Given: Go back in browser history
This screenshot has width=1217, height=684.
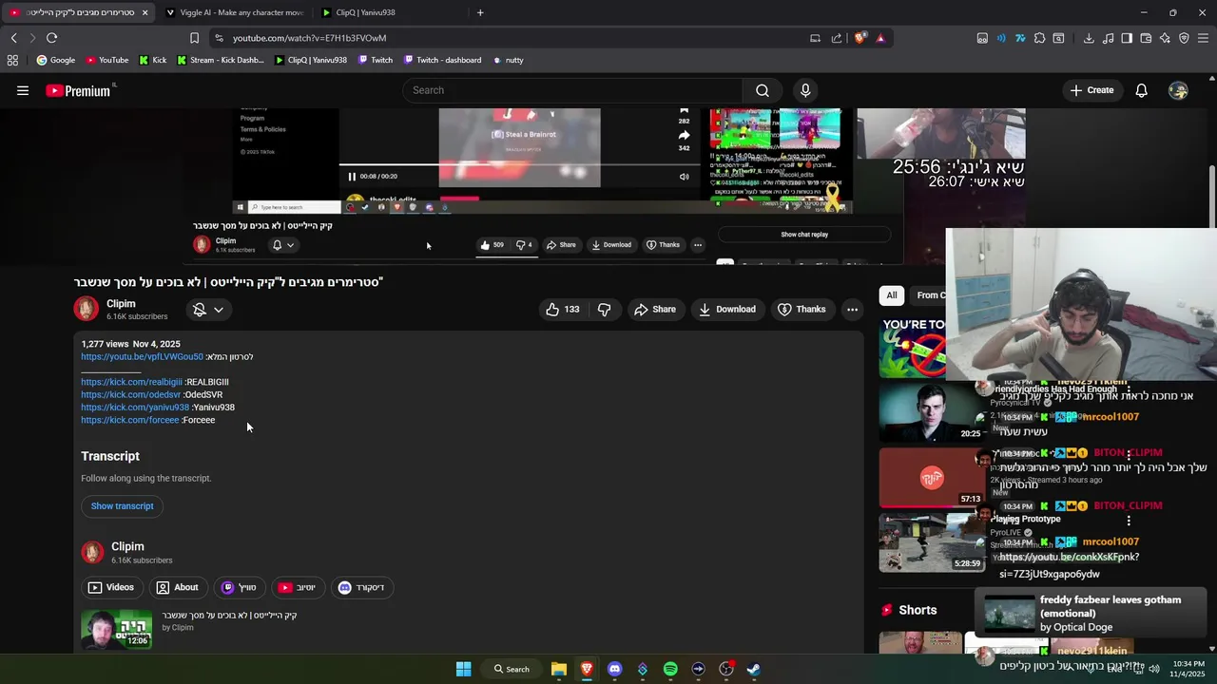Looking at the screenshot, I should 13,38.
